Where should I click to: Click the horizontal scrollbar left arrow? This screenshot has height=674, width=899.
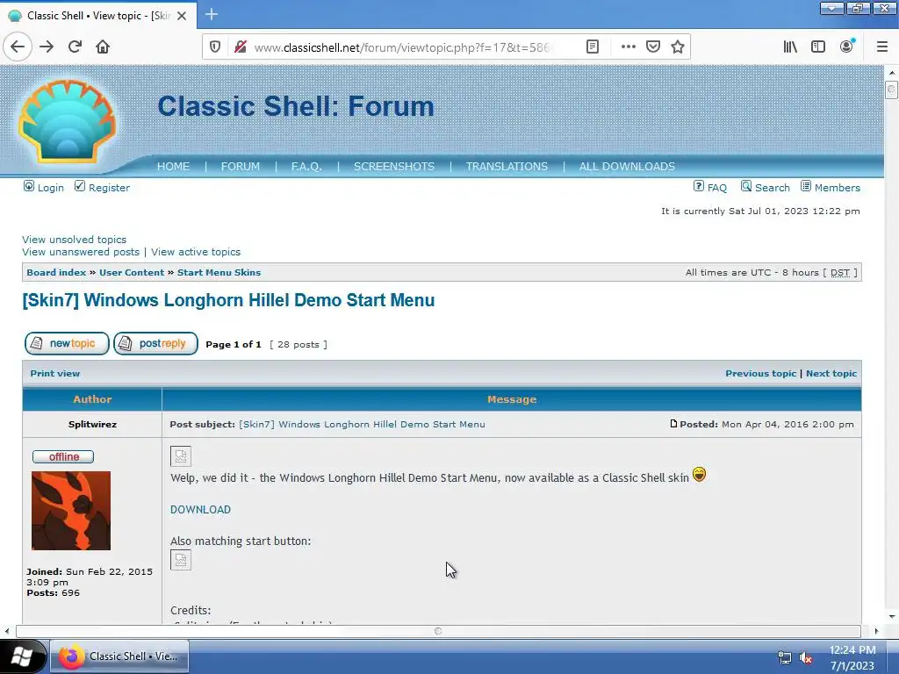coord(7,631)
